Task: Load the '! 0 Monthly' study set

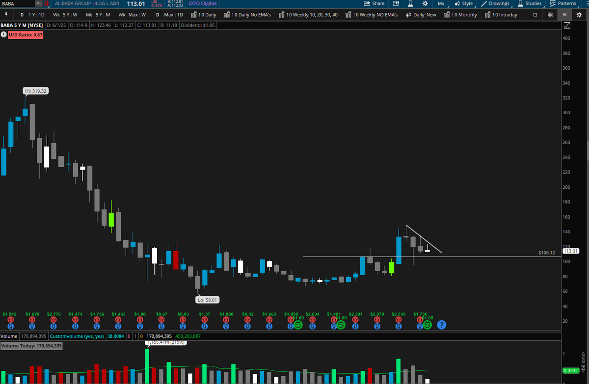Action: pos(460,15)
